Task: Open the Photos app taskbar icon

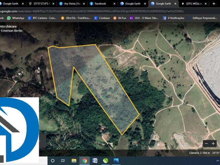Action: (x=116, y=161)
